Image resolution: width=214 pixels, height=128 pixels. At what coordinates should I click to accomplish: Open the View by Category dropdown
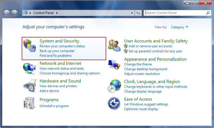[179, 27]
